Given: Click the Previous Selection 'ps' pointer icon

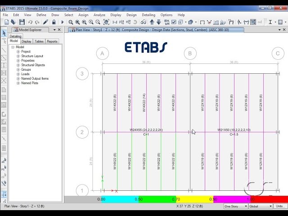Looking at the screenshot, I should pos(4,168).
